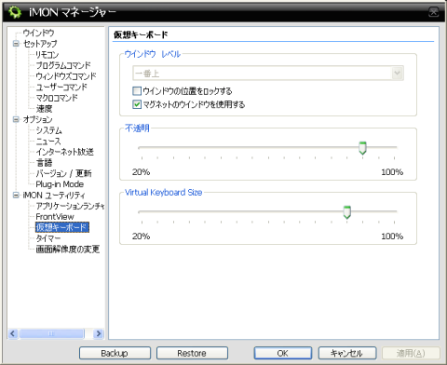The height and width of the screenshot is (365, 447).
Task: Select アプリケーションランチャ tree item
Action: pos(70,206)
